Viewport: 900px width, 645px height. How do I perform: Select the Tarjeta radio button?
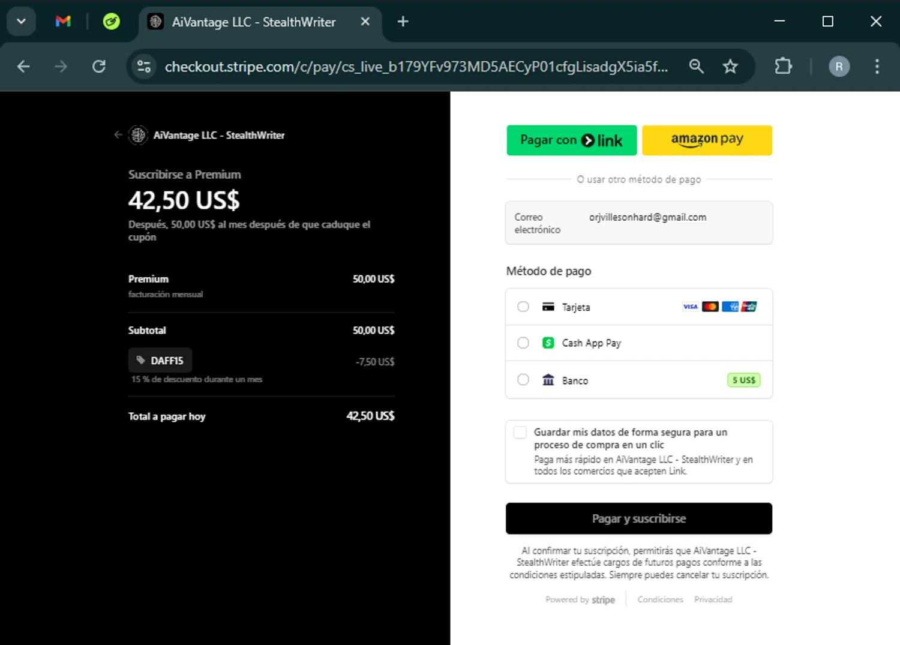point(523,307)
